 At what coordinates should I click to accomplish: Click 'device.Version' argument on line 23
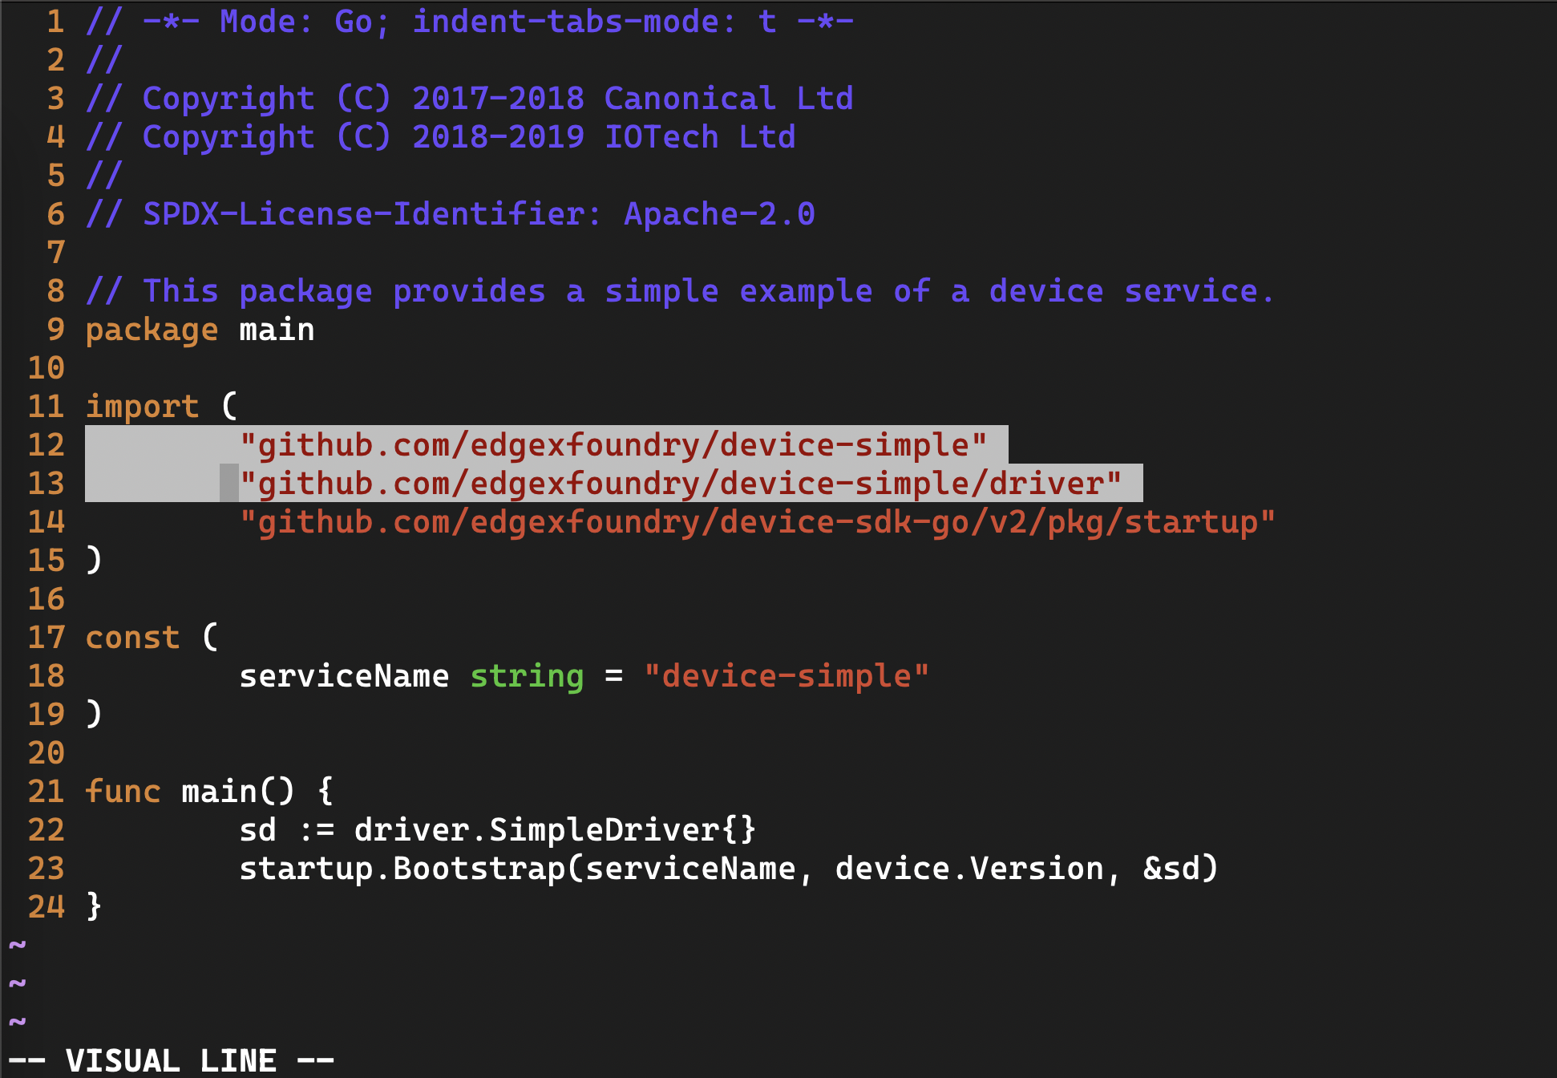[969, 869]
